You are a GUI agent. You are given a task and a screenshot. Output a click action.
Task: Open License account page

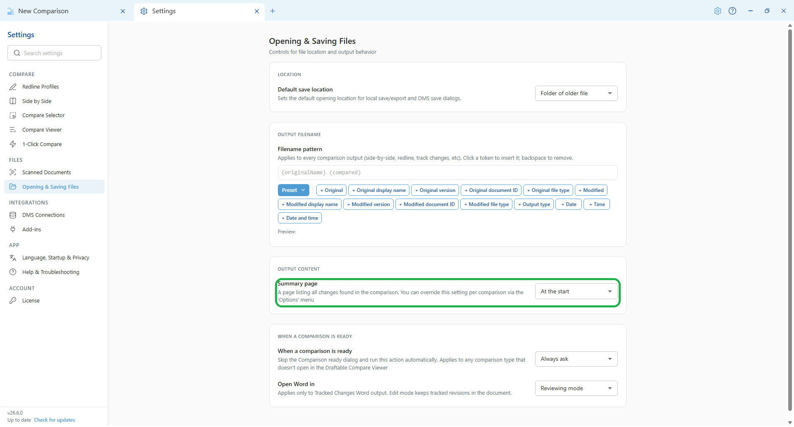pyautogui.click(x=54, y=301)
